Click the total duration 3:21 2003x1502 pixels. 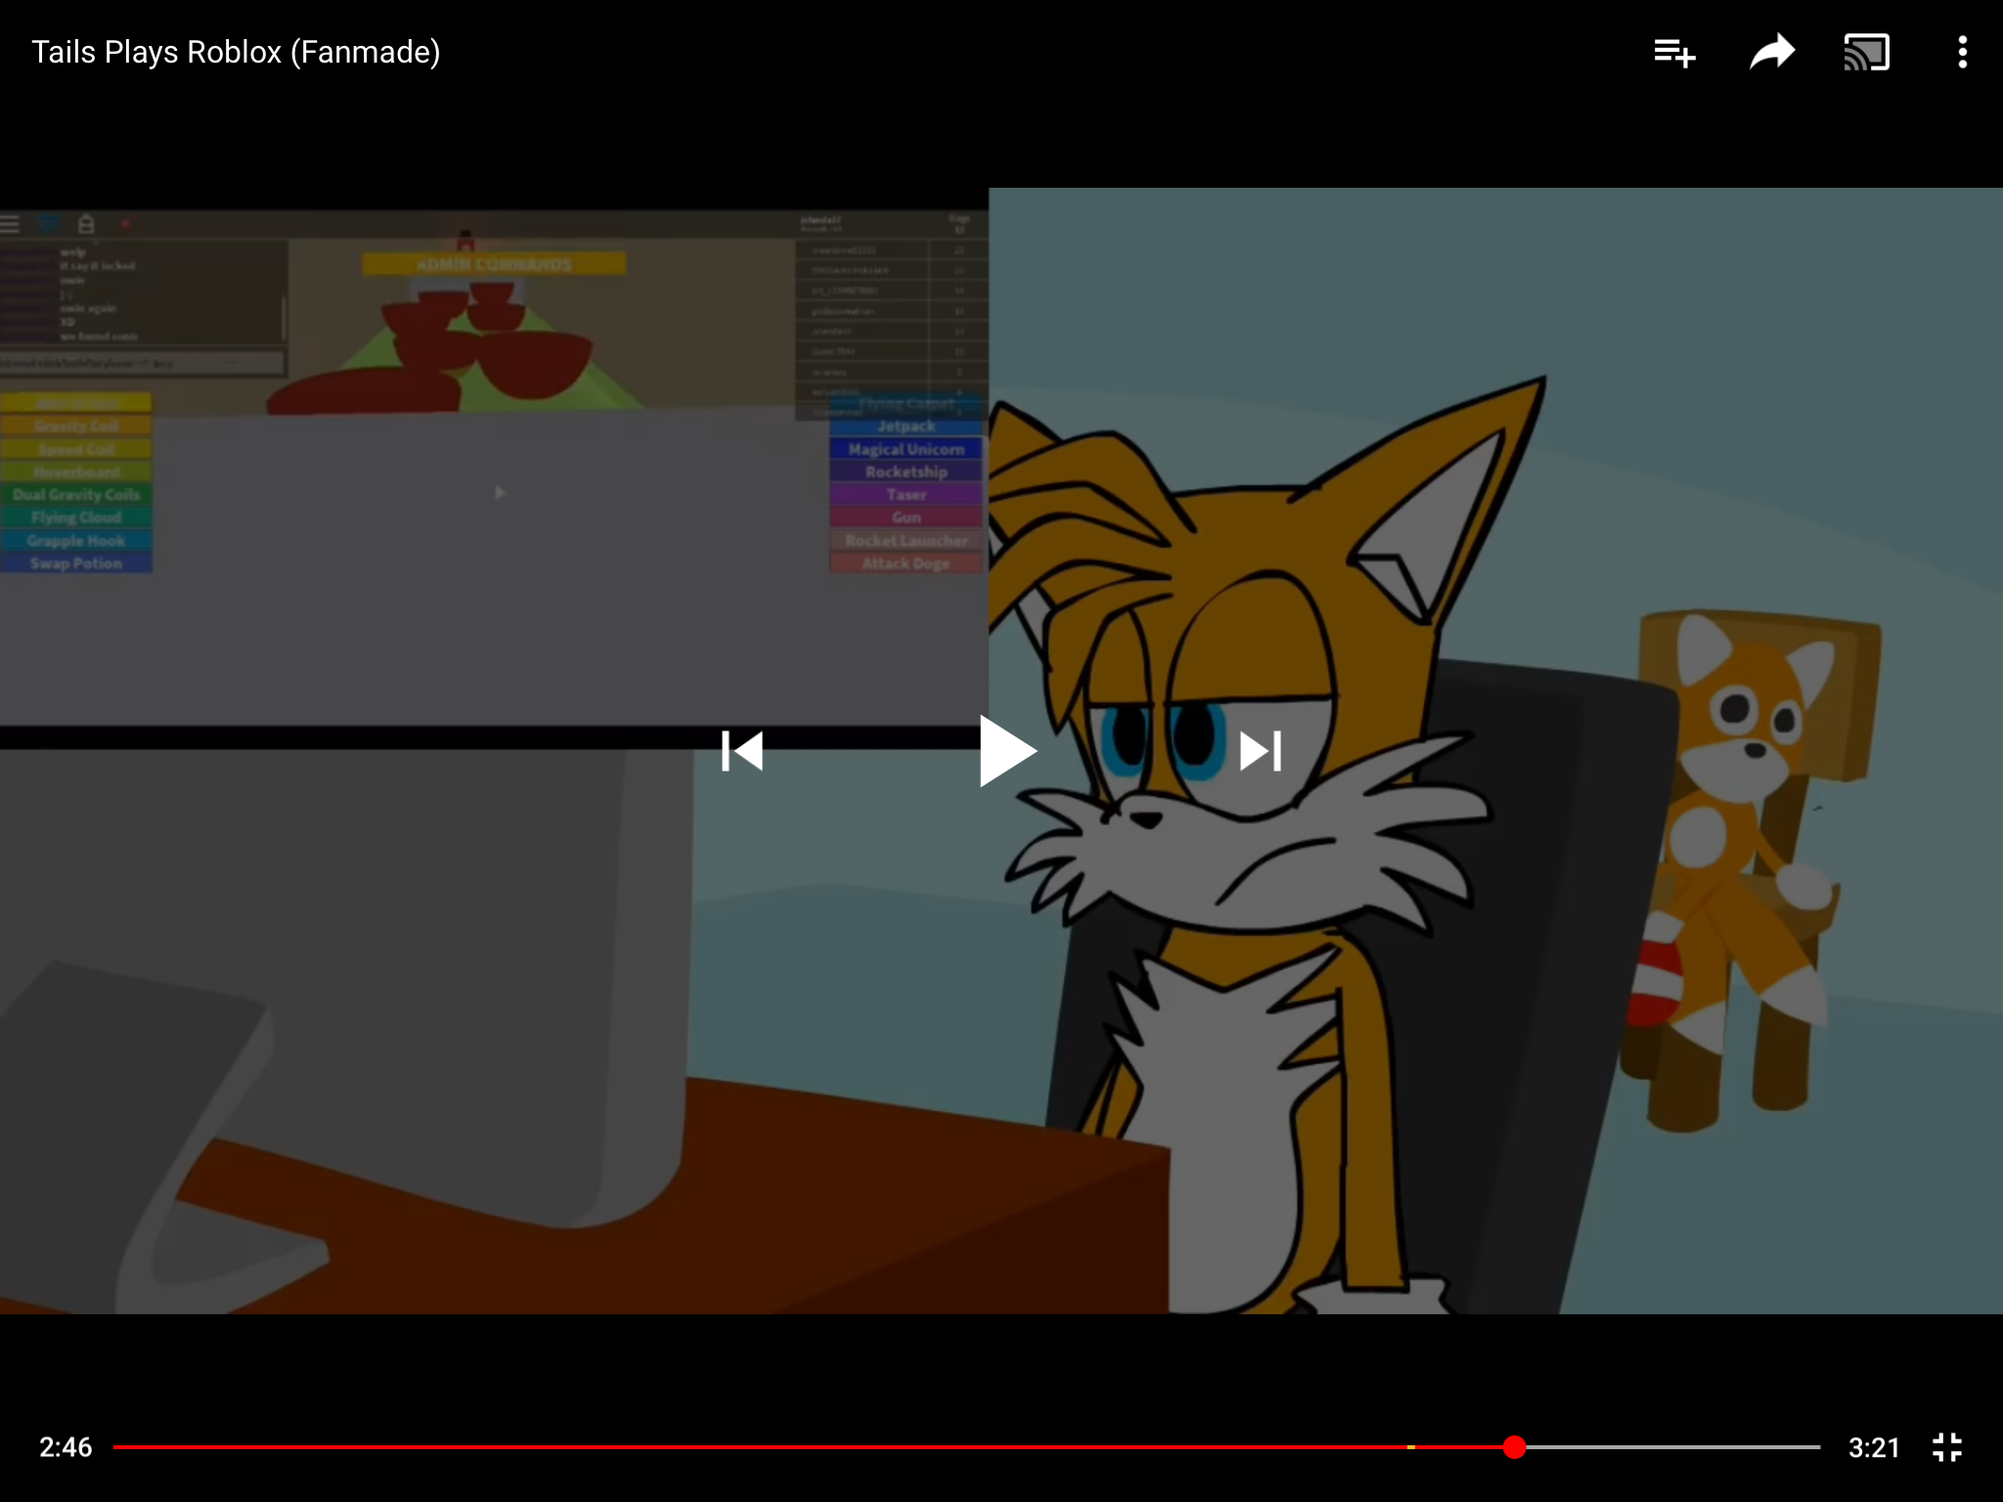point(1874,1447)
